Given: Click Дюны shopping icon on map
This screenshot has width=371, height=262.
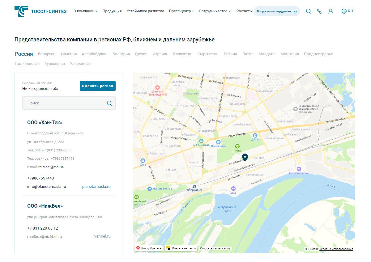Looking at the screenshot, I should [255, 135].
